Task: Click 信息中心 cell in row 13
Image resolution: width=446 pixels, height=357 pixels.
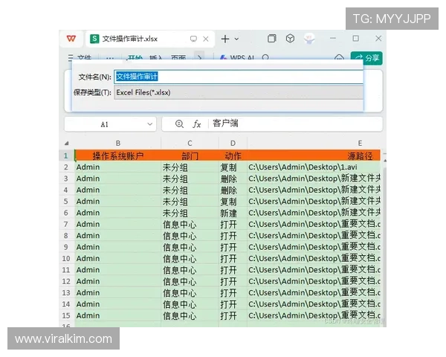Action: pos(190,293)
